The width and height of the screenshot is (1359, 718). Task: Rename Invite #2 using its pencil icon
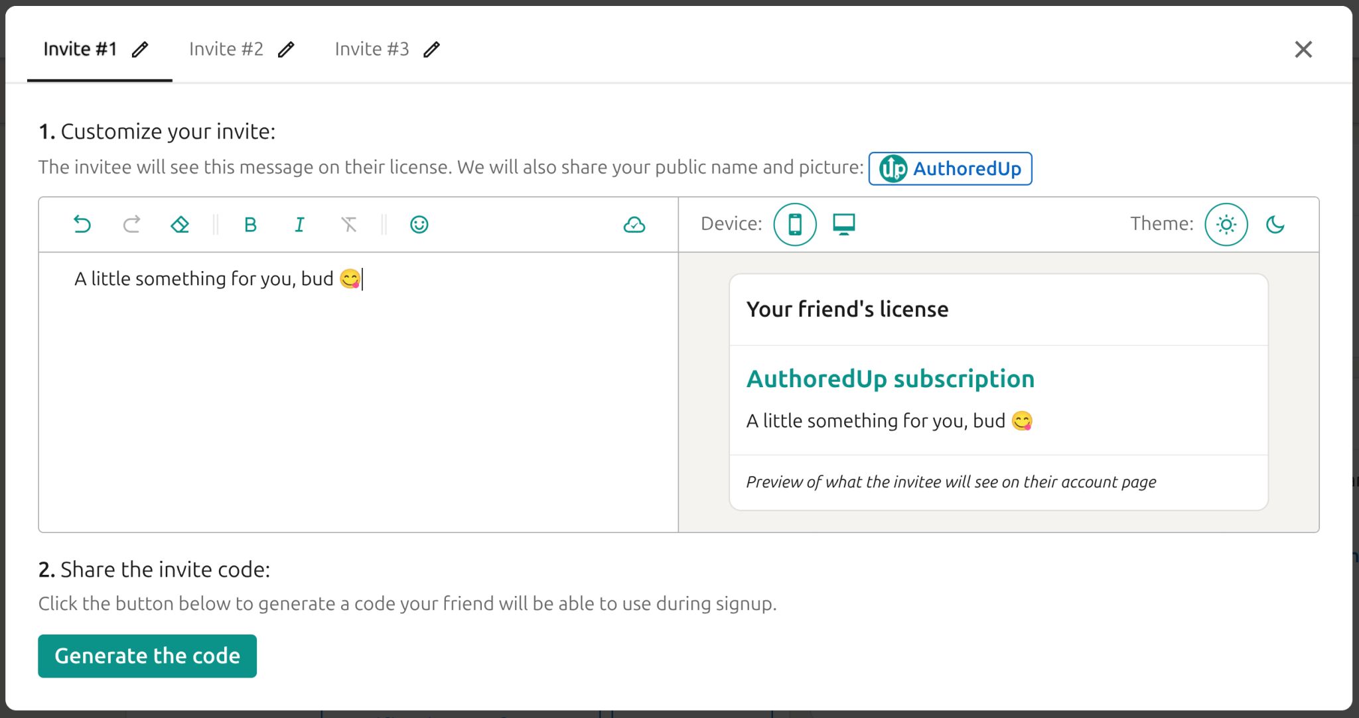click(286, 49)
